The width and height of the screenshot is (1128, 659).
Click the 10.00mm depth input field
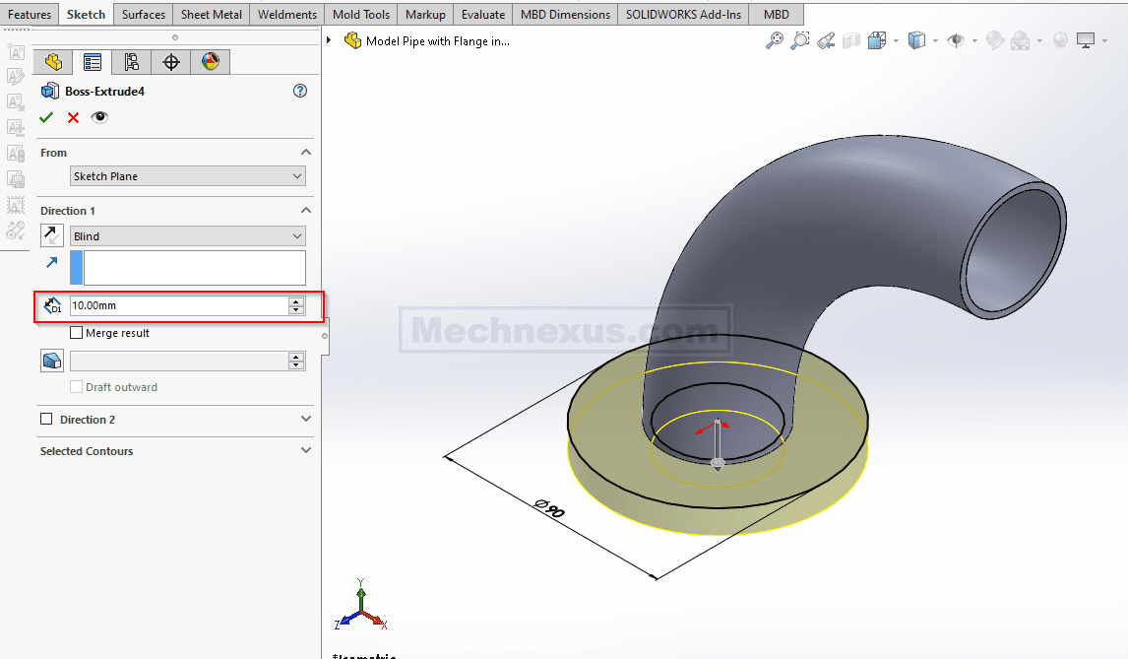point(177,306)
